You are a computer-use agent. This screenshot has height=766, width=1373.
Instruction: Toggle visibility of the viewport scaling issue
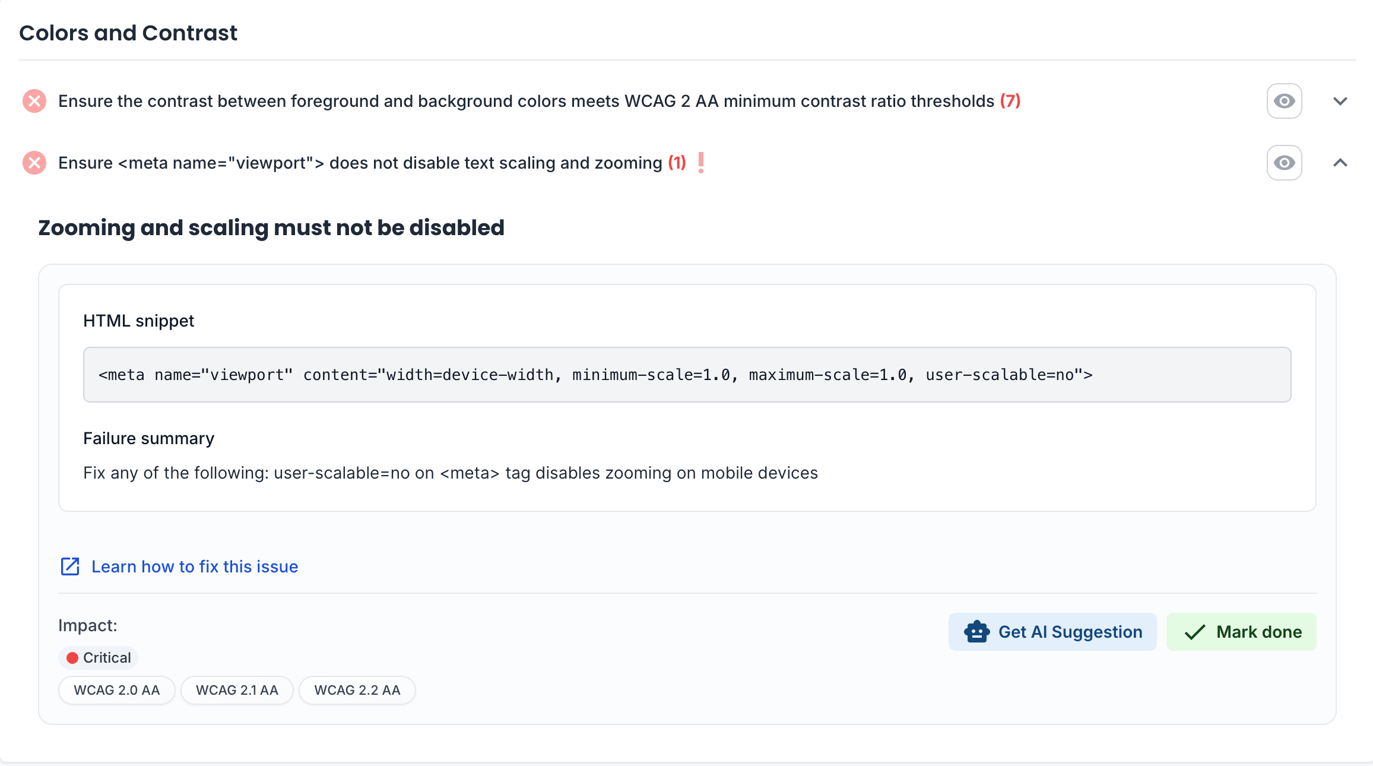coord(1284,162)
